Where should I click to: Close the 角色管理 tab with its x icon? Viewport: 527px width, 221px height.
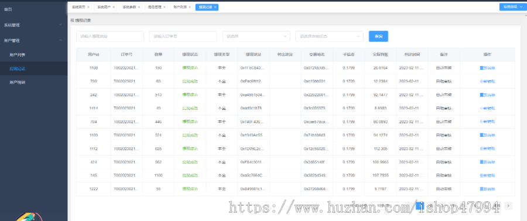pos(165,7)
